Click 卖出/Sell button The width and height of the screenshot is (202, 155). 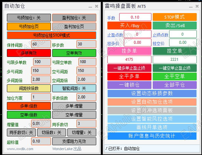click(175, 26)
